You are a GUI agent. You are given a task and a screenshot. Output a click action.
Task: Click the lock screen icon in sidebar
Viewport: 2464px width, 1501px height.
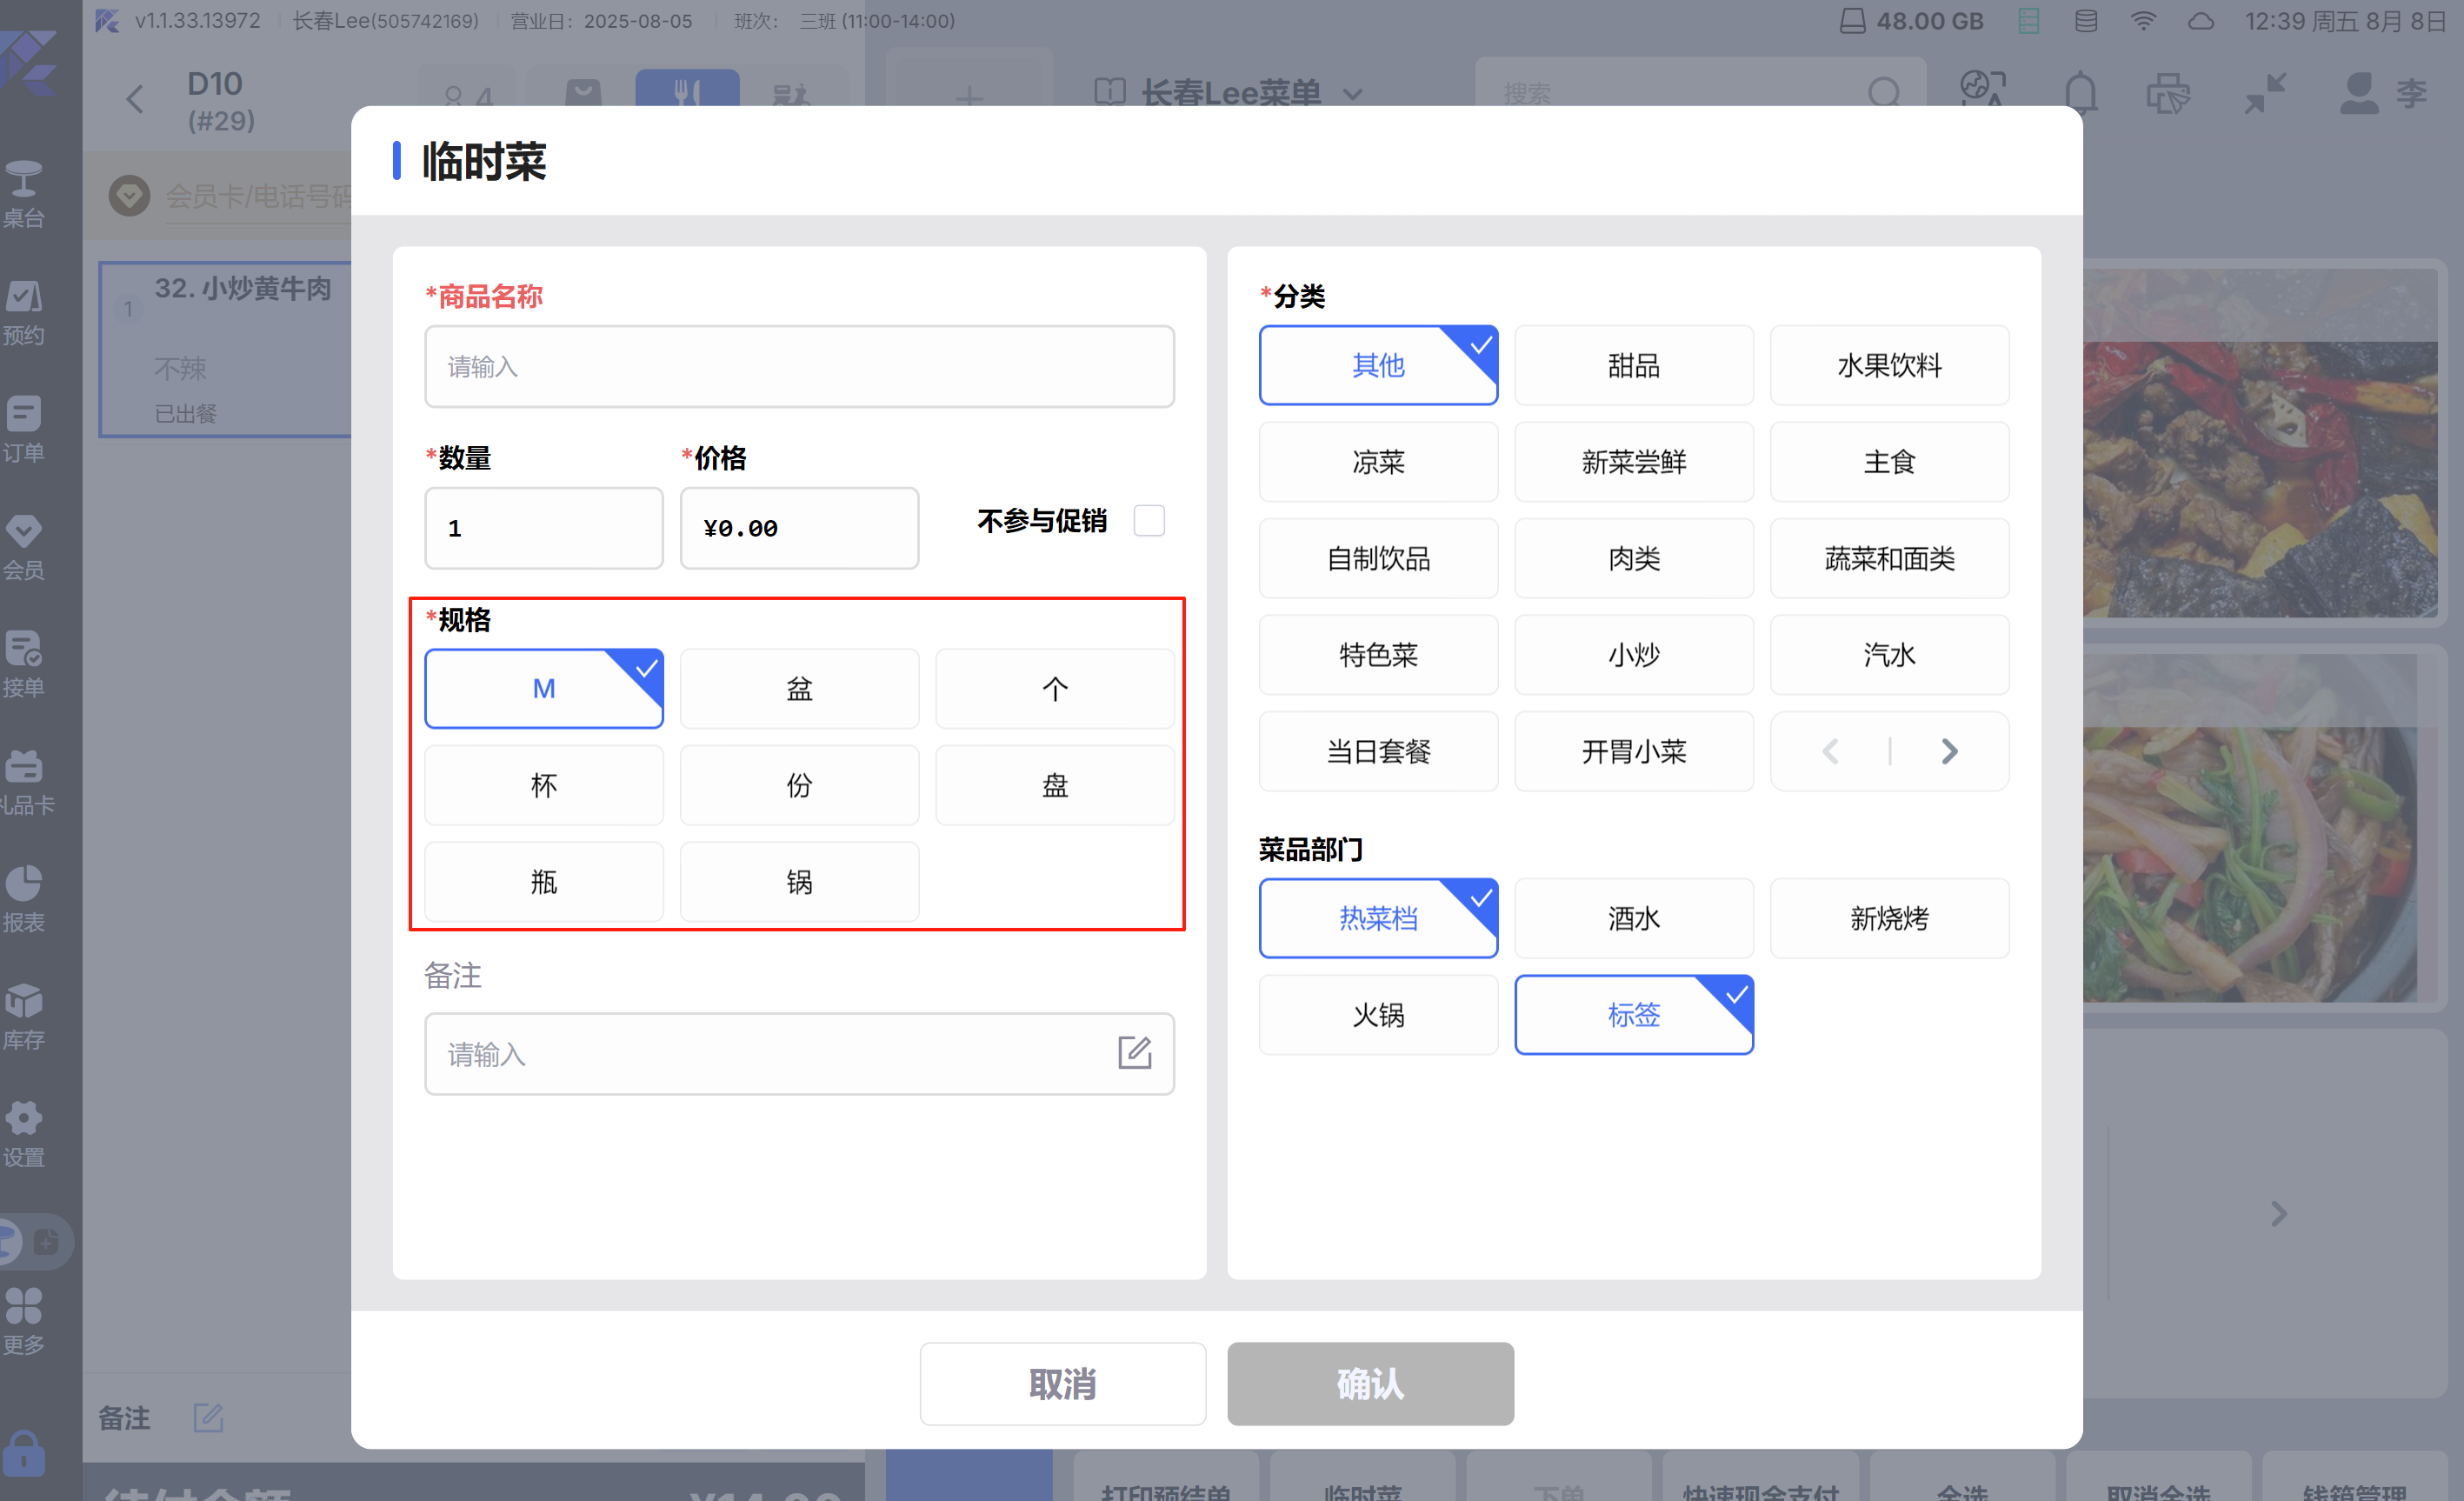pyautogui.click(x=24, y=1452)
